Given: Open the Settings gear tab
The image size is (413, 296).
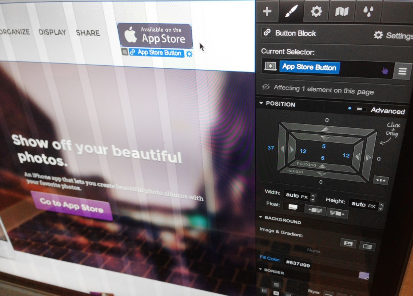Looking at the screenshot, I should [x=316, y=11].
